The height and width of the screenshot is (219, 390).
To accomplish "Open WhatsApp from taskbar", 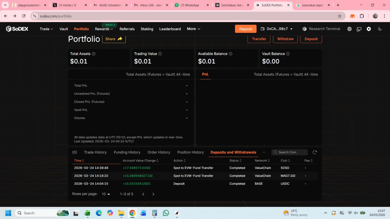I will point(166,213).
